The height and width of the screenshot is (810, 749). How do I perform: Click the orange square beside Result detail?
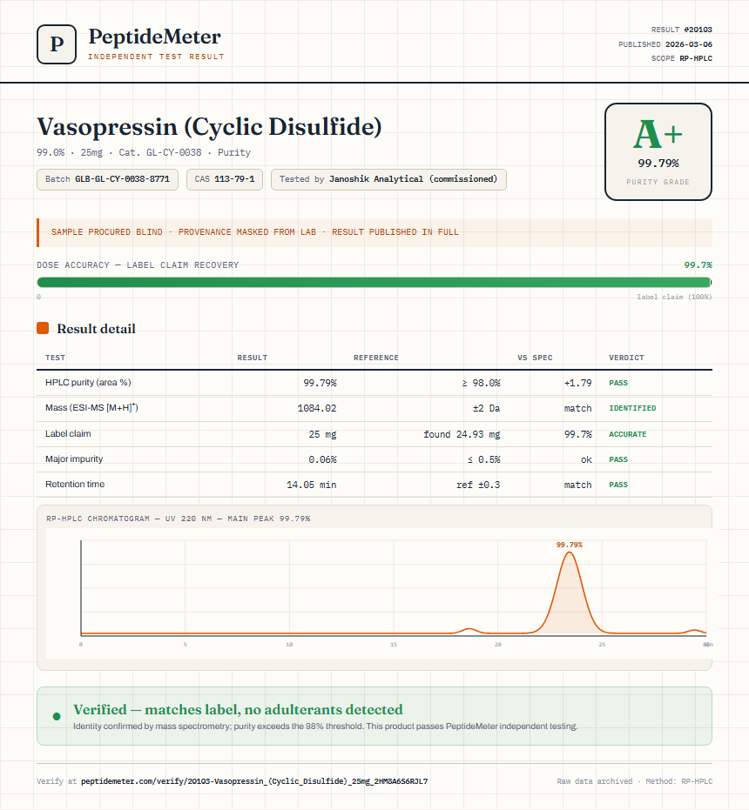[43, 328]
